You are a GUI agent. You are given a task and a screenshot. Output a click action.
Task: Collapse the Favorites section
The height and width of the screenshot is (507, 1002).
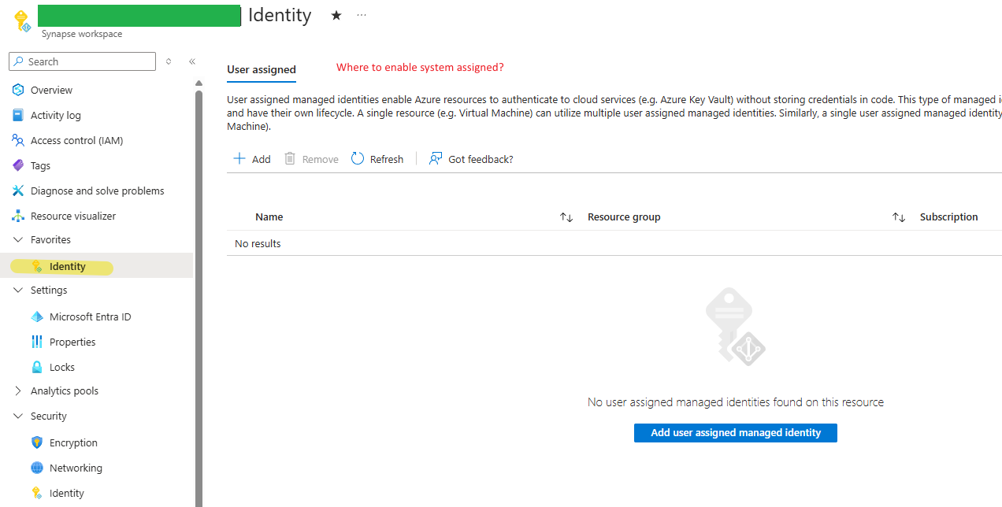pyautogui.click(x=18, y=239)
